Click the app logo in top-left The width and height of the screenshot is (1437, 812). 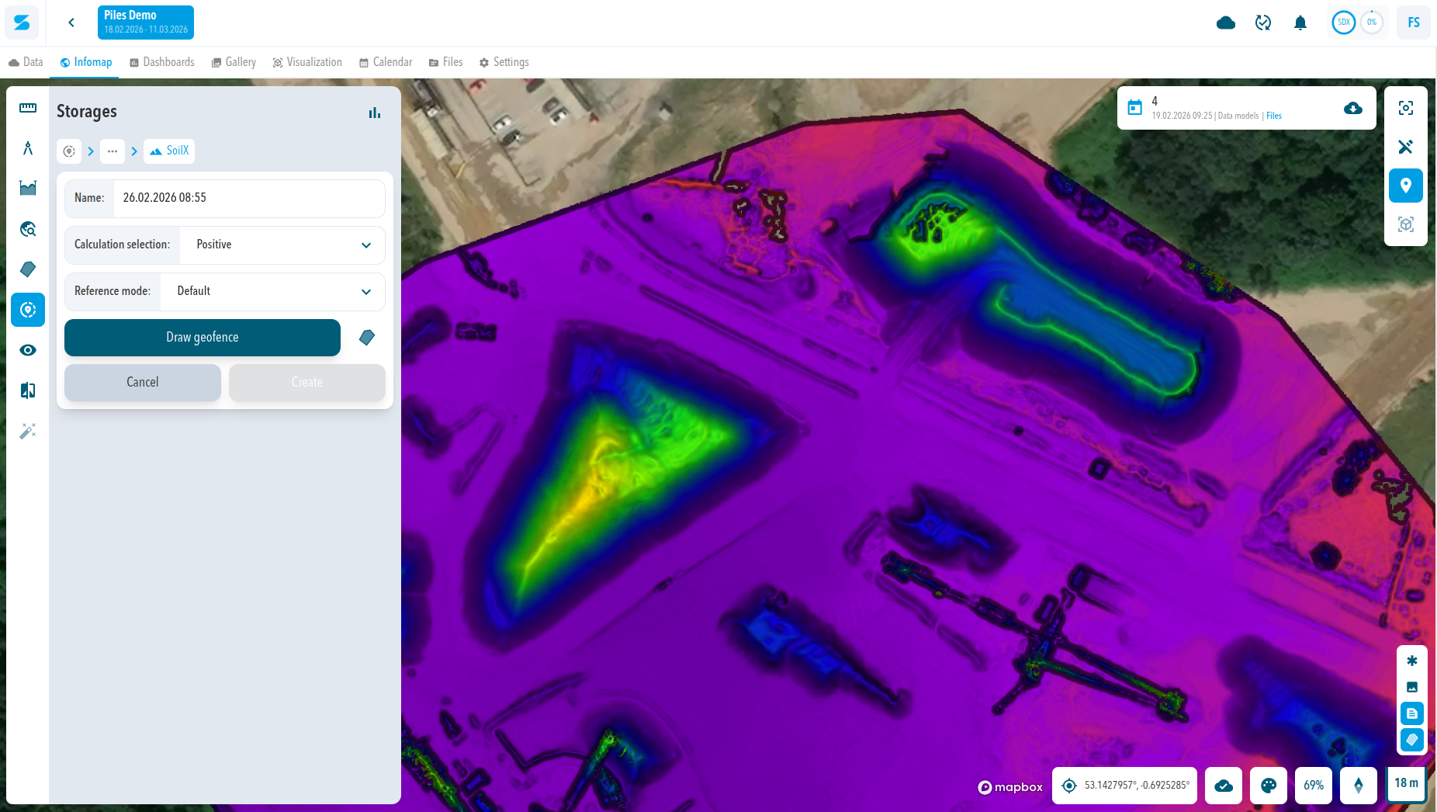click(22, 23)
